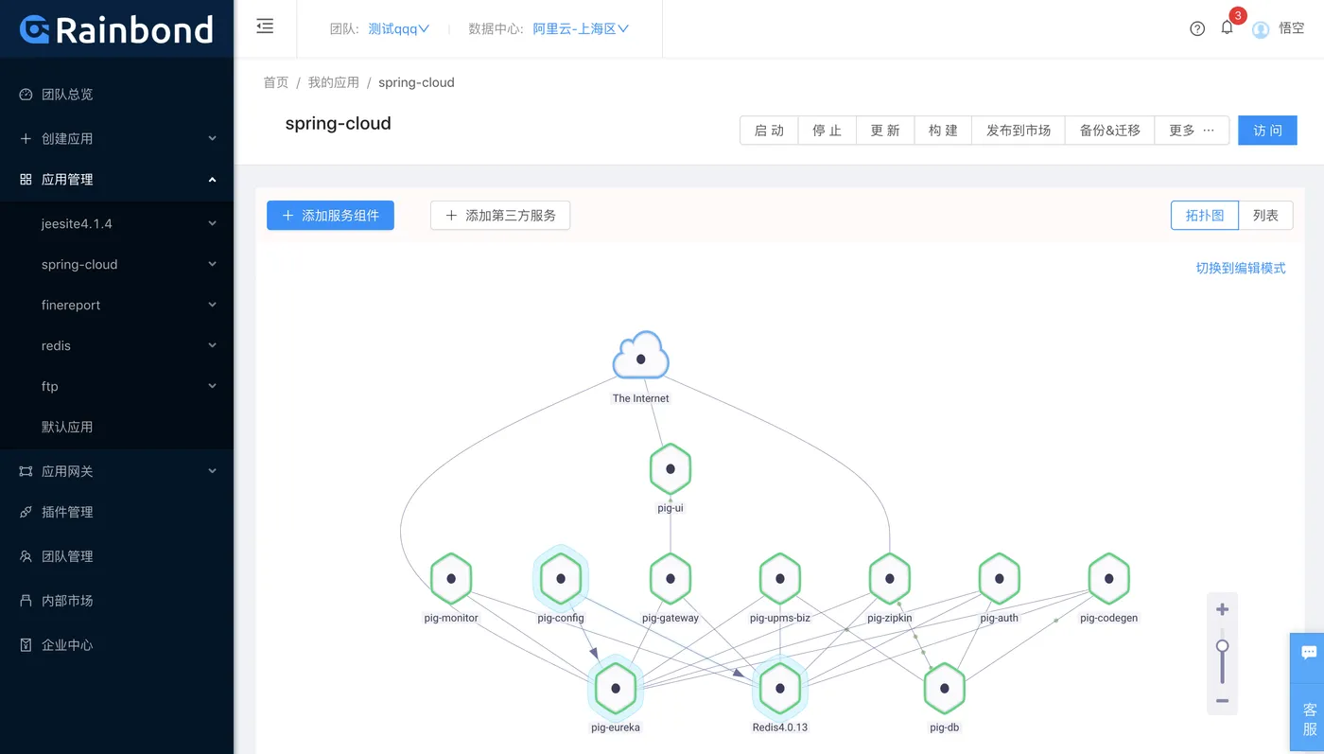Expand the 创建应用 menu
This screenshot has height=754, width=1324.
[116, 138]
